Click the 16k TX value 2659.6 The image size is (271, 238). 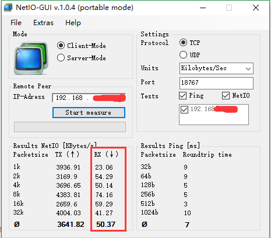[x=66, y=204]
